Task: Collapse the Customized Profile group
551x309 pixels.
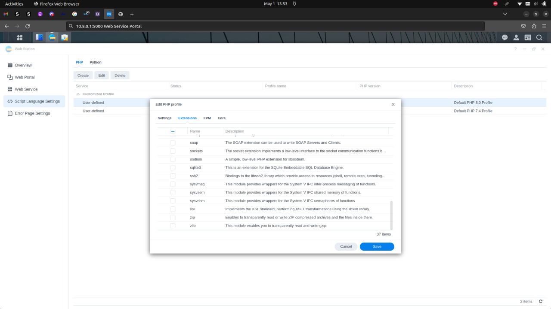Action: pos(78,94)
